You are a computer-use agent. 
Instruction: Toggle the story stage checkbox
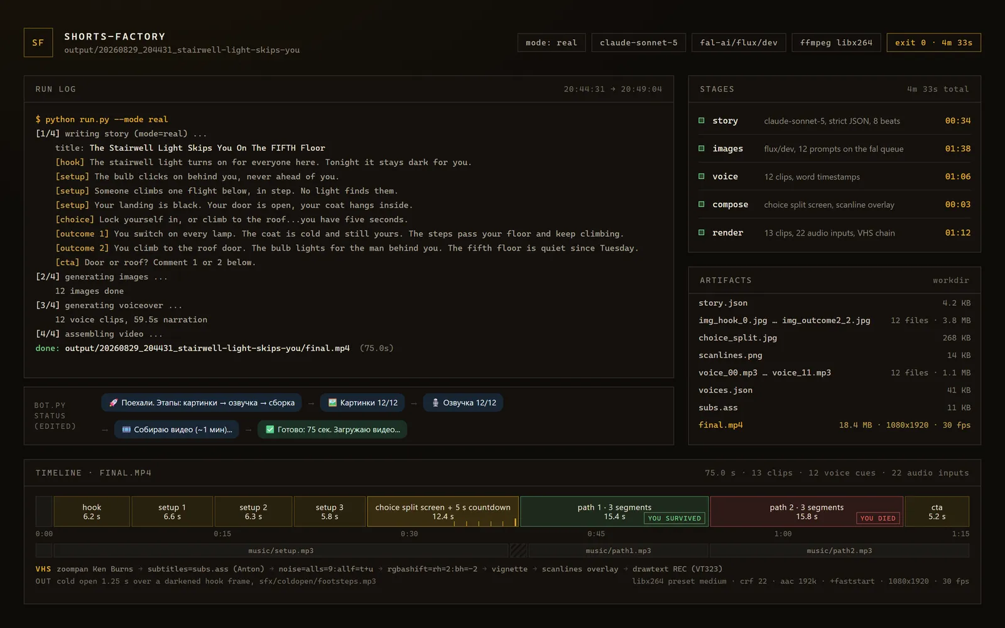(x=702, y=121)
